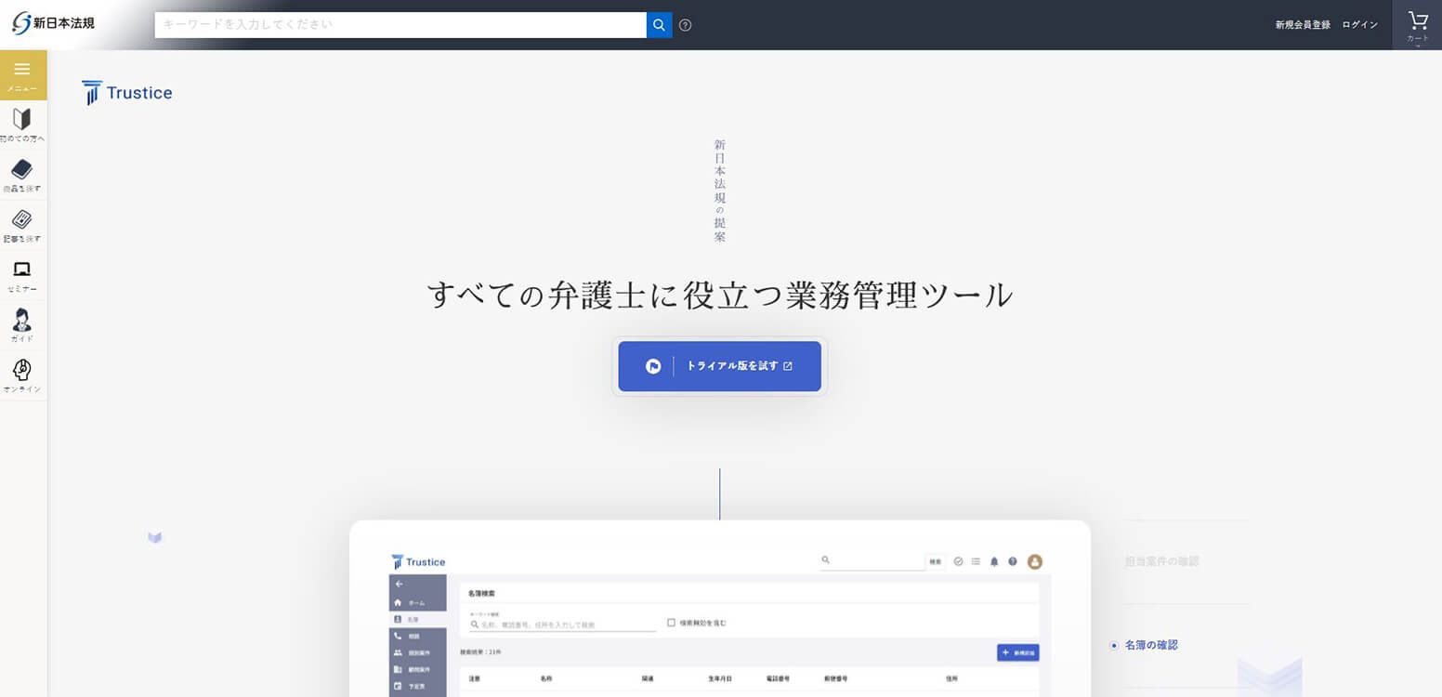Image resolution: width=1442 pixels, height=697 pixels.
Task: Open the yellow メニュー hamburger menu
Action: pos(22,74)
